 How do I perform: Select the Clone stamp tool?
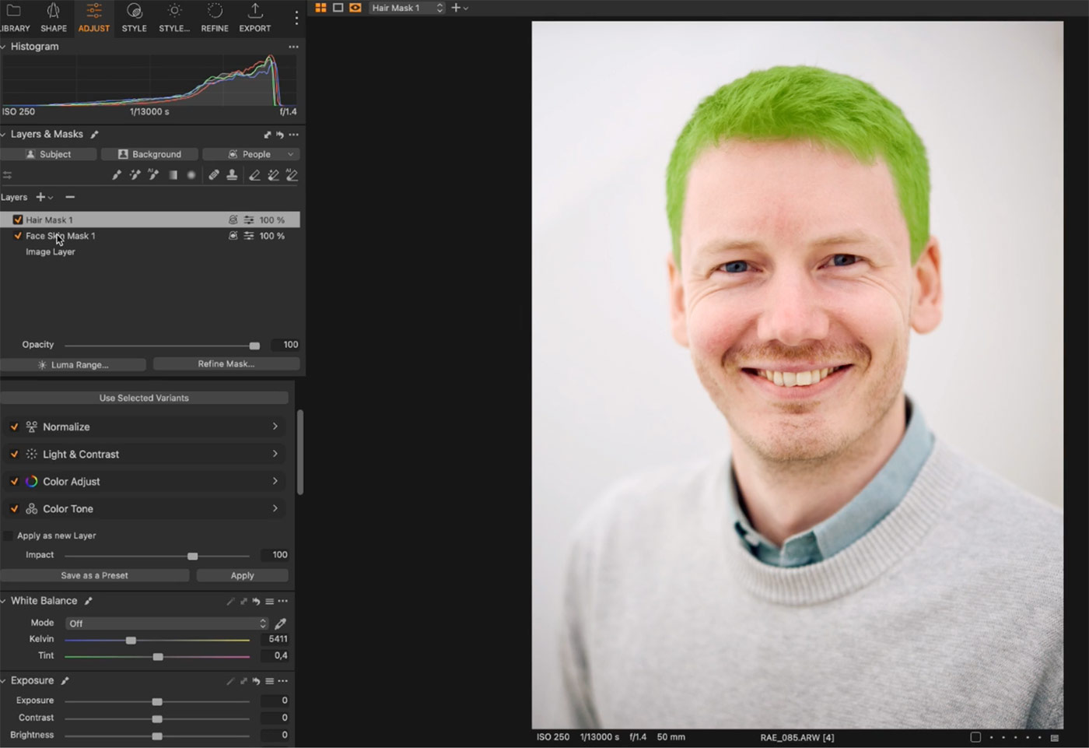pyautogui.click(x=232, y=175)
